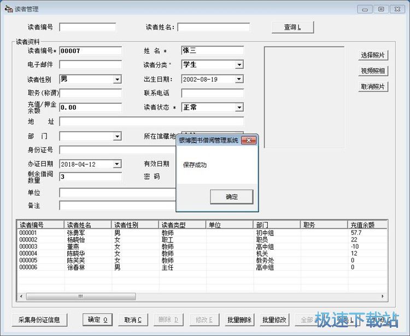This screenshot has height=336, width=410.
Task: Click the 查询 L search button
Action: coord(292,27)
